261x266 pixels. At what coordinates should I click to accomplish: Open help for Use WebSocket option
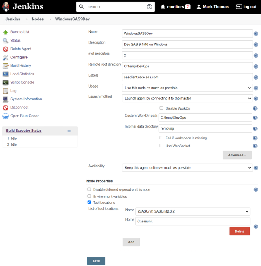(255, 146)
